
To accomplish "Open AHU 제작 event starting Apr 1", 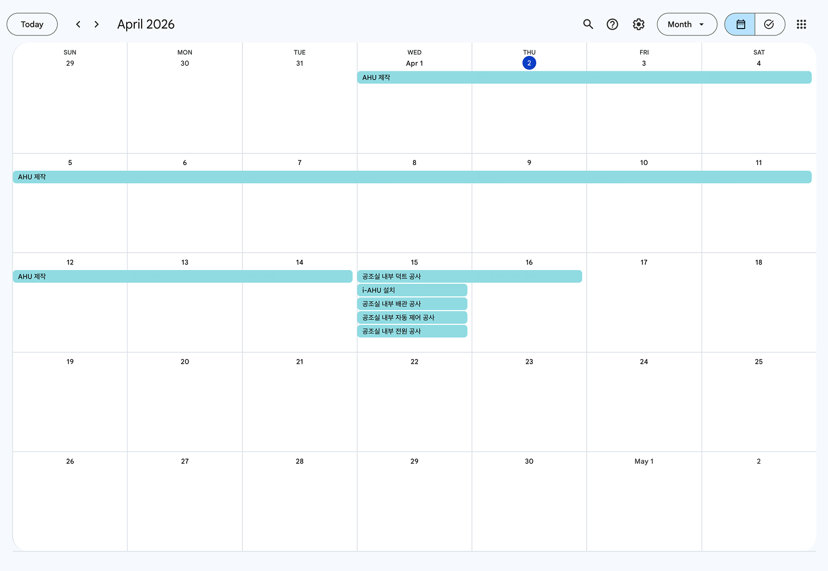I will pos(584,78).
